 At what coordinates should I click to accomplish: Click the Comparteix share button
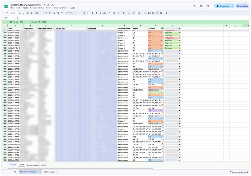tap(223, 6)
